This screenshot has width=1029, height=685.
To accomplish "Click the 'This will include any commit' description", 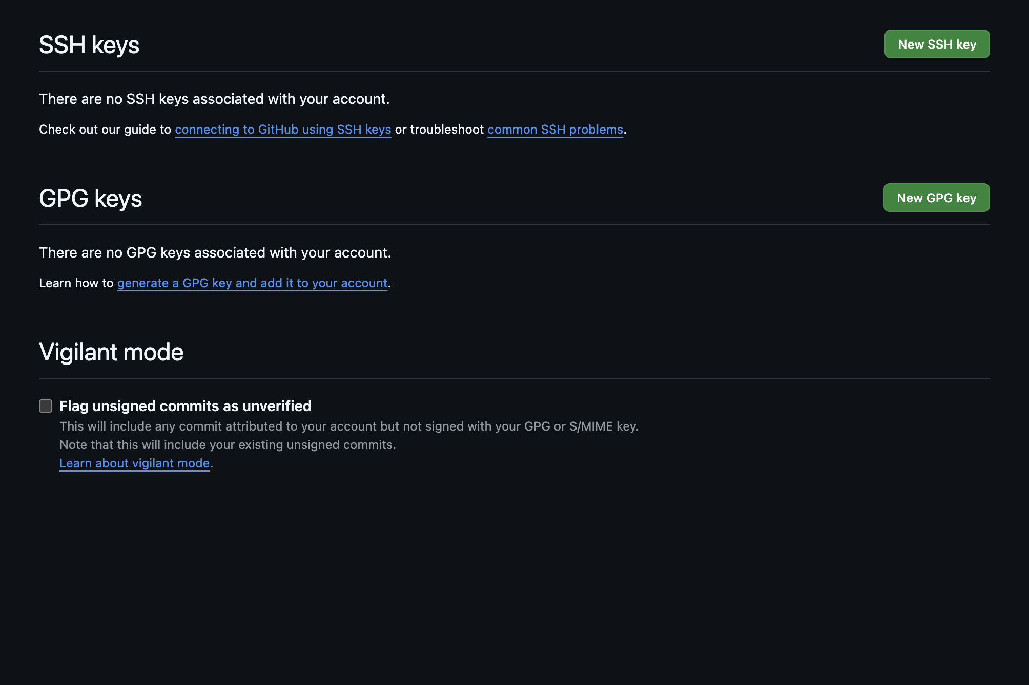I will tap(349, 426).
